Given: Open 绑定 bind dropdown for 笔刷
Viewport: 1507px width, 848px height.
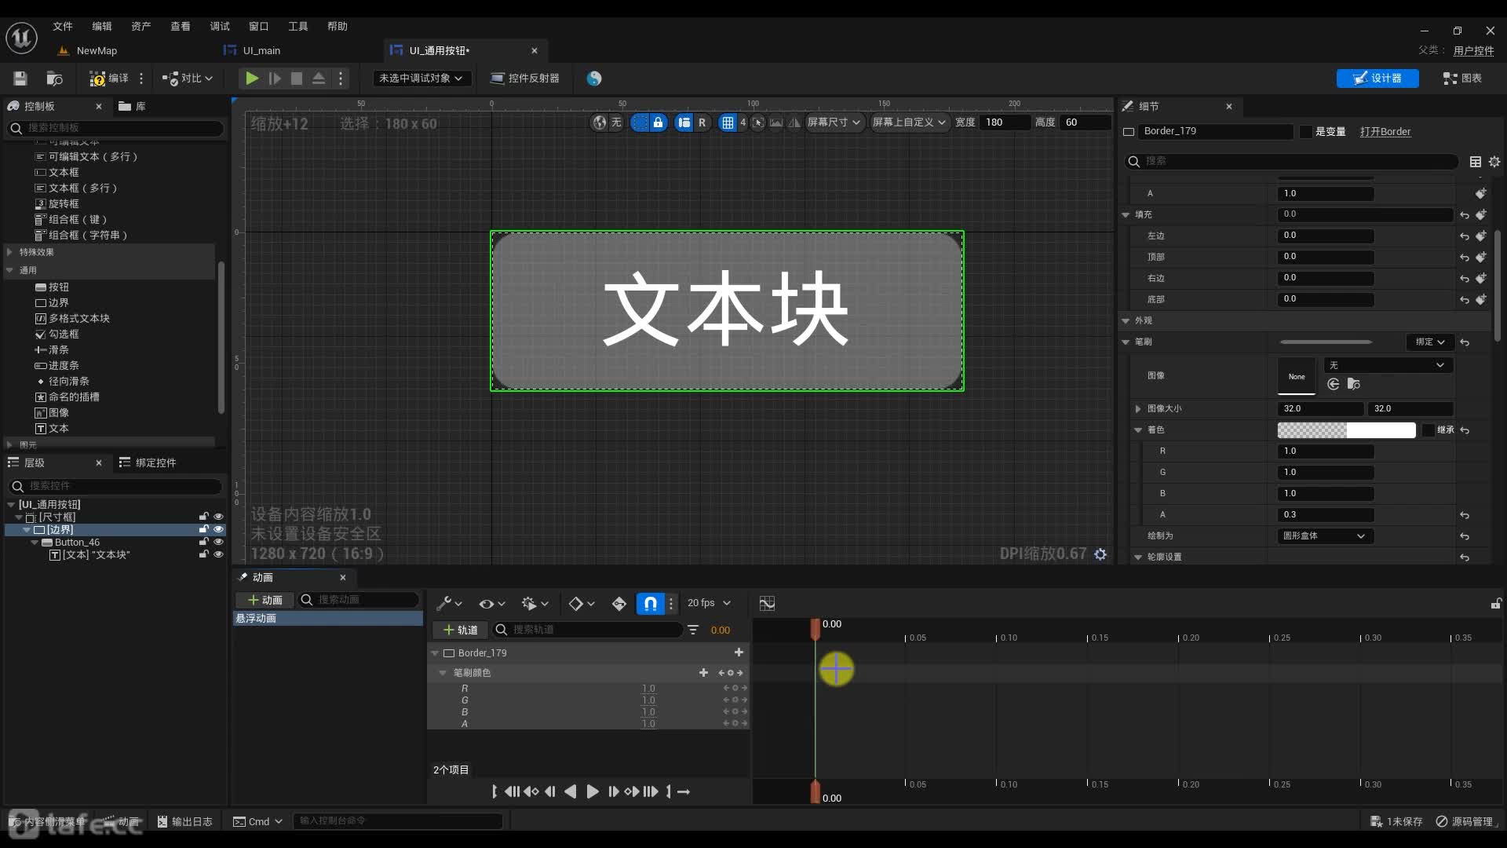Looking at the screenshot, I should tap(1430, 342).
